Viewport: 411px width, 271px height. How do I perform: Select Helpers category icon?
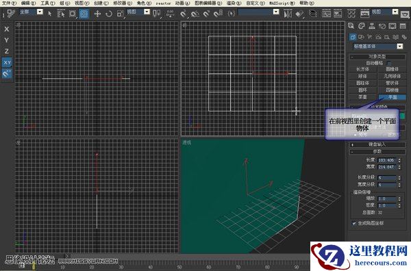[386, 37]
